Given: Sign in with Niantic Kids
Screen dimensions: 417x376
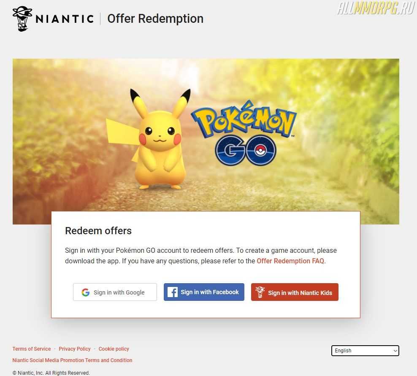Looking at the screenshot, I should (295, 292).
